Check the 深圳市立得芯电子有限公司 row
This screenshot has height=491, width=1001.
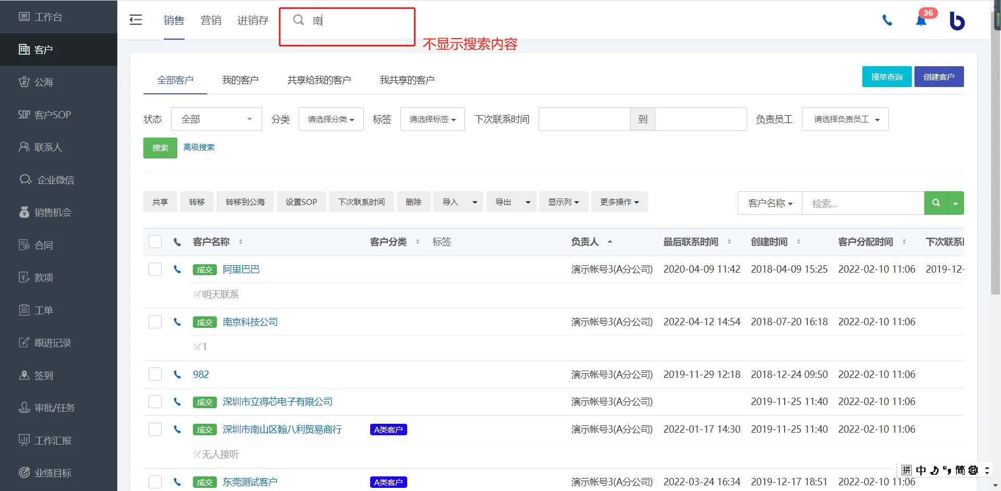coord(155,402)
